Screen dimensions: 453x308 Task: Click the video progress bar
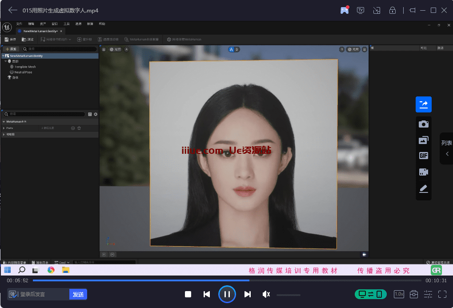pos(227,280)
